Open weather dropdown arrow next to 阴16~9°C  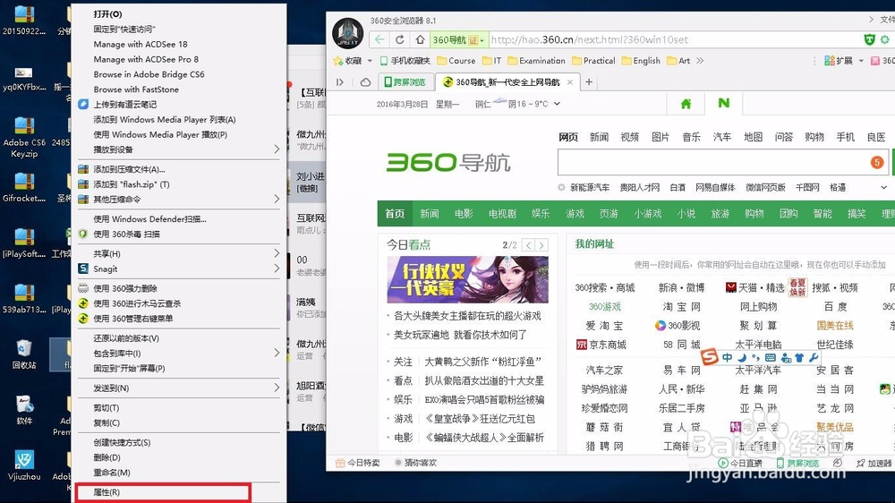[x=557, y=104]
